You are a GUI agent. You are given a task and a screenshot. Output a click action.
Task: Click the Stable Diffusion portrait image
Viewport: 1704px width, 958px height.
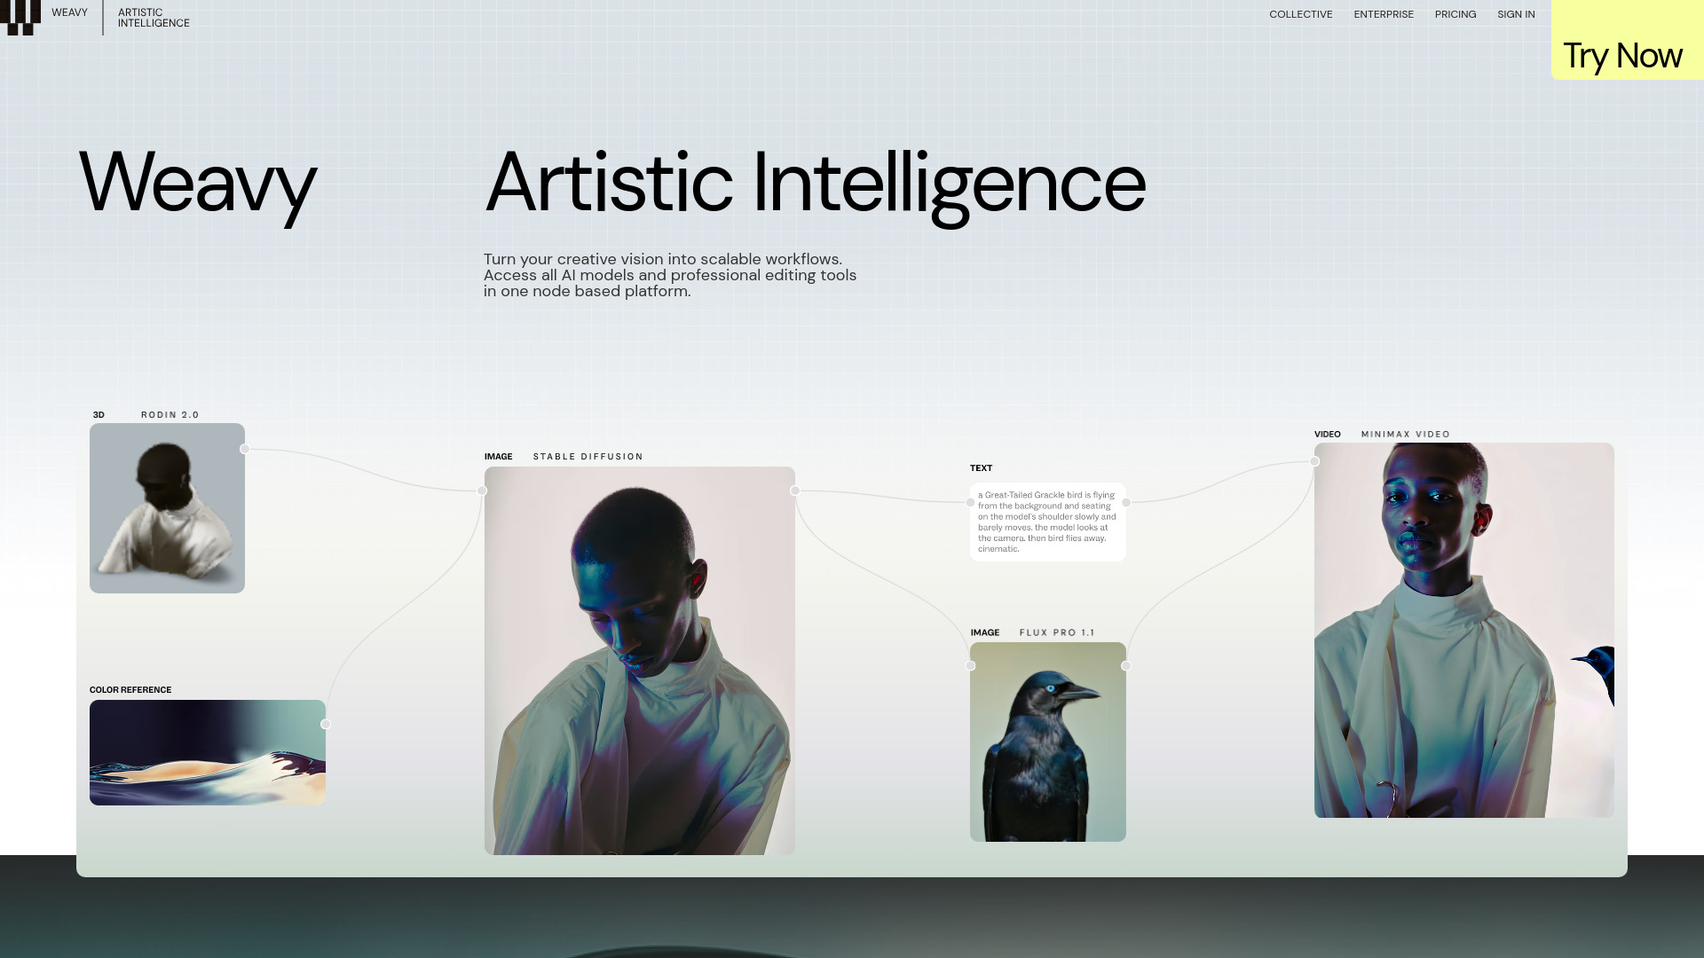point(639,660)
